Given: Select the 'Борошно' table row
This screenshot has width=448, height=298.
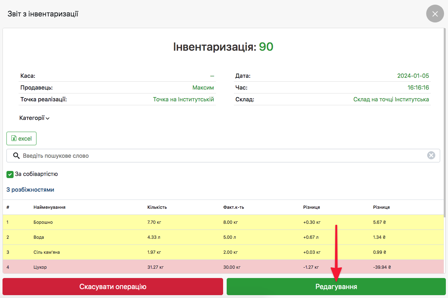Looking at the screenshot, I should 43,222.
